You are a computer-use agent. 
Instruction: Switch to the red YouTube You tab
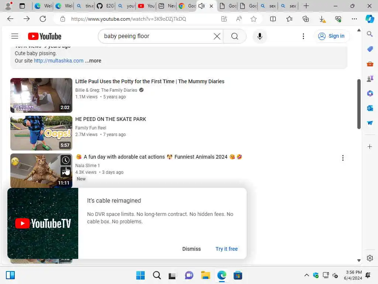[146, 6]
